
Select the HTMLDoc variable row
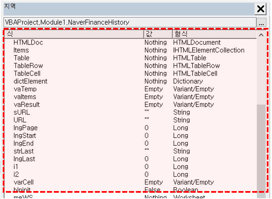[130, 42]
